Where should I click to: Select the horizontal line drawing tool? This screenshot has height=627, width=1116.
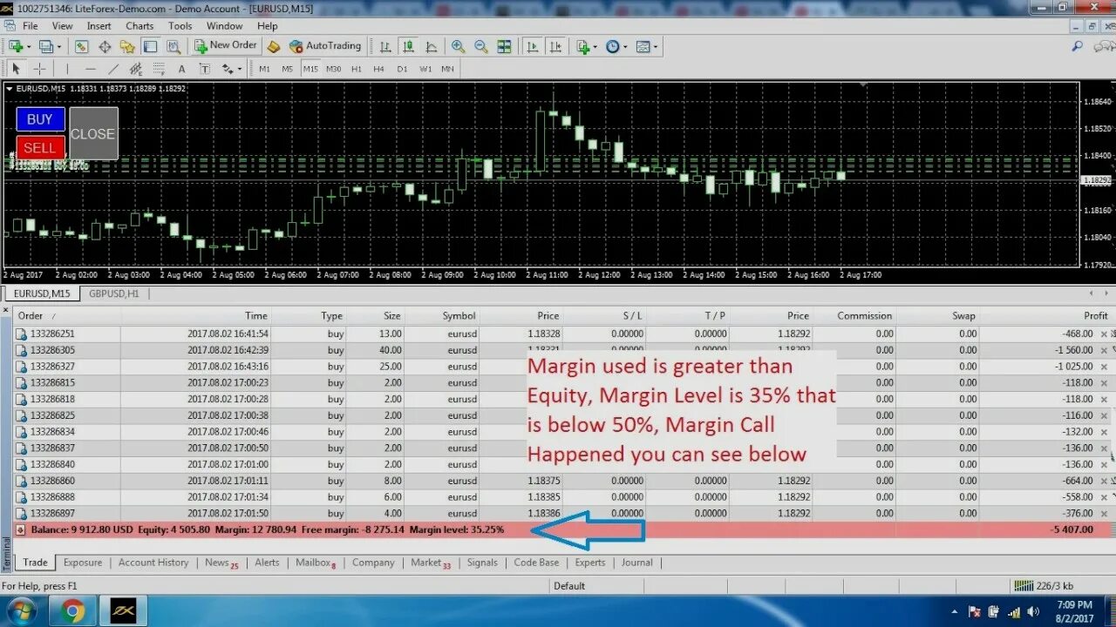pos(89,68)
